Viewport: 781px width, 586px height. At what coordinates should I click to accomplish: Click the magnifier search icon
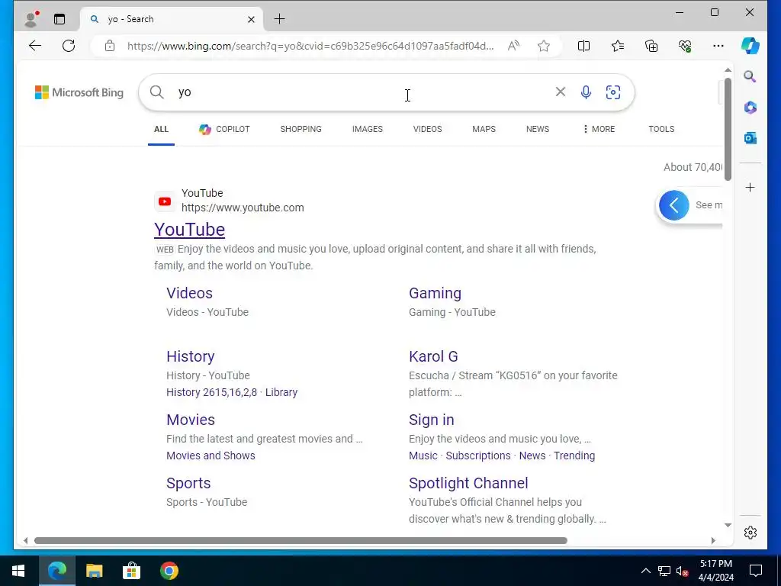157,92
